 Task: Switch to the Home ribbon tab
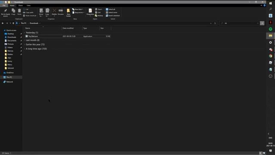click(x=12, y=6)
